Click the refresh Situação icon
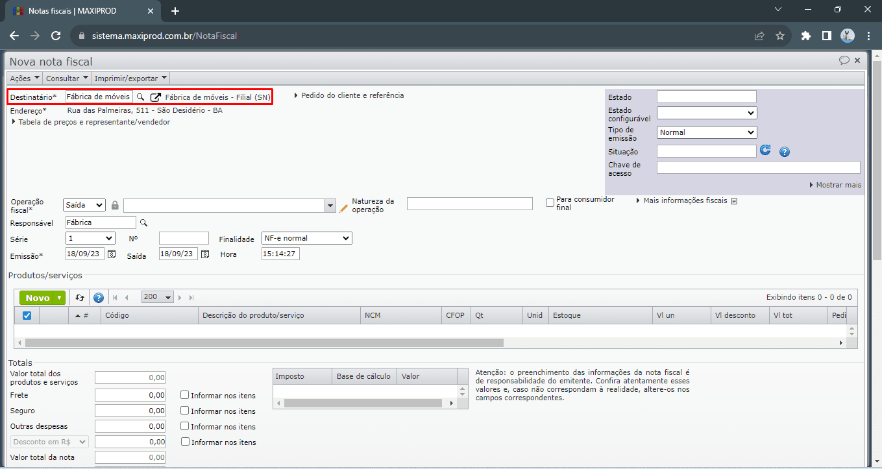 point(766,150)
